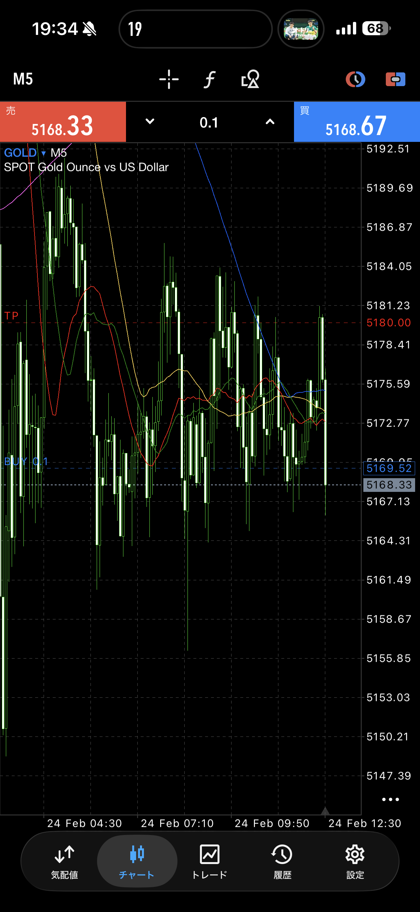Open the three-dot more options menu
420x912 pixels.
390,799
